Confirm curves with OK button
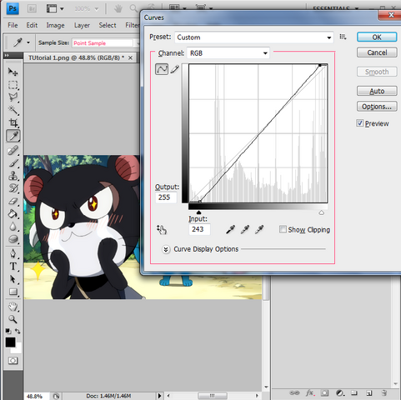The width and height of the screenshot is (401, 400). pos(377,37)
